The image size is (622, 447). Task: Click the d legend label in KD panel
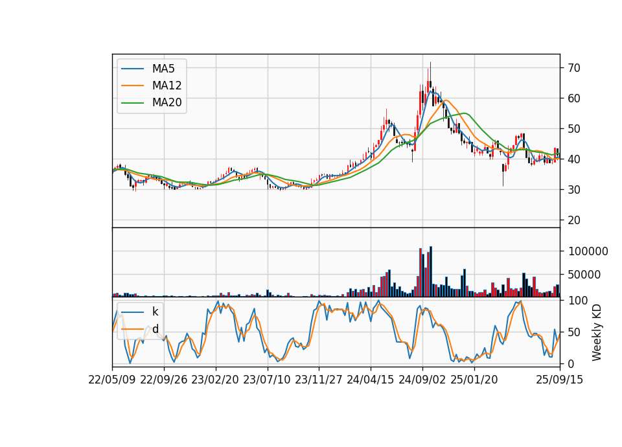(x=155, y=329)
